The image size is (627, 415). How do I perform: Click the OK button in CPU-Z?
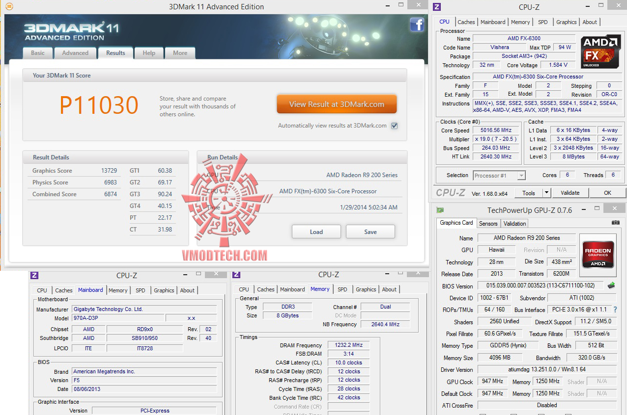pyautogui.click(x=607, y=193)
